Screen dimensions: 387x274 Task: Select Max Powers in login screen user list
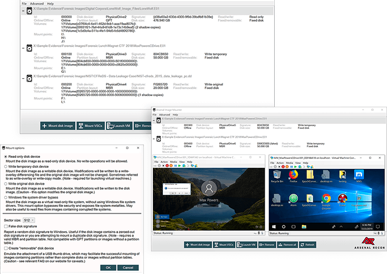[162, 216]
